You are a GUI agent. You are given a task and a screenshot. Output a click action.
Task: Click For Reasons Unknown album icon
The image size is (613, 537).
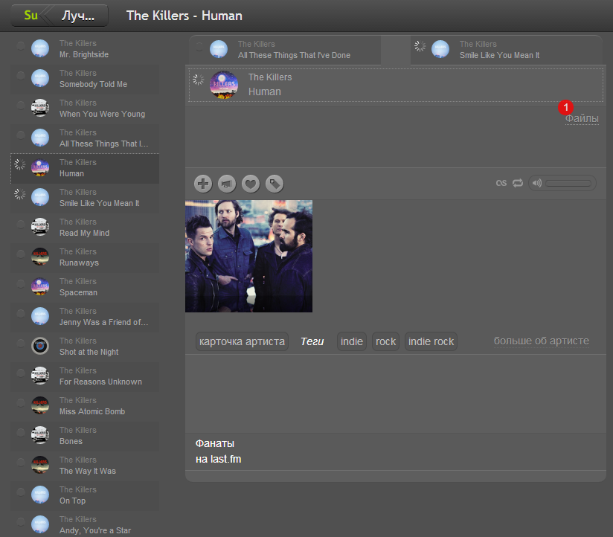point(40,376)
